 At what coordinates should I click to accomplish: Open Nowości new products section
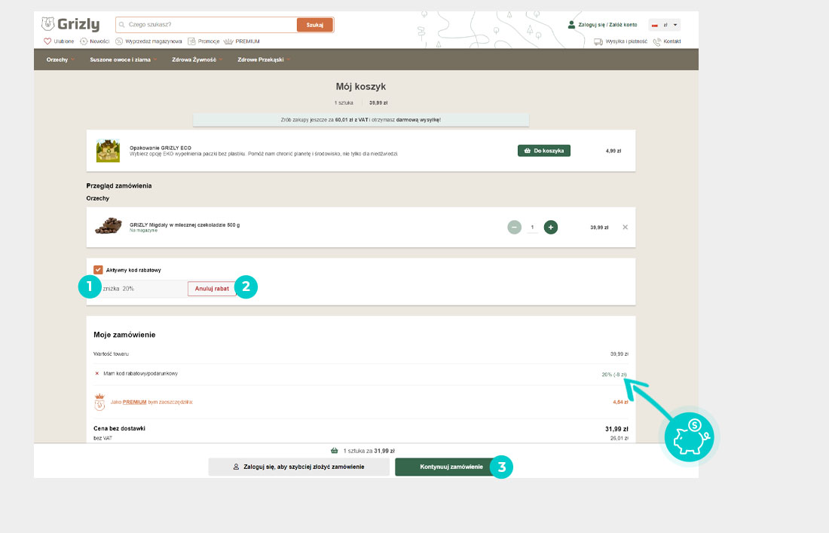pyautogui.click(x=95, y=41)
